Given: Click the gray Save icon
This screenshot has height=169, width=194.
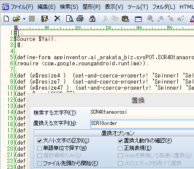Looking at the screenshot, I should click(x=32, y=19).
